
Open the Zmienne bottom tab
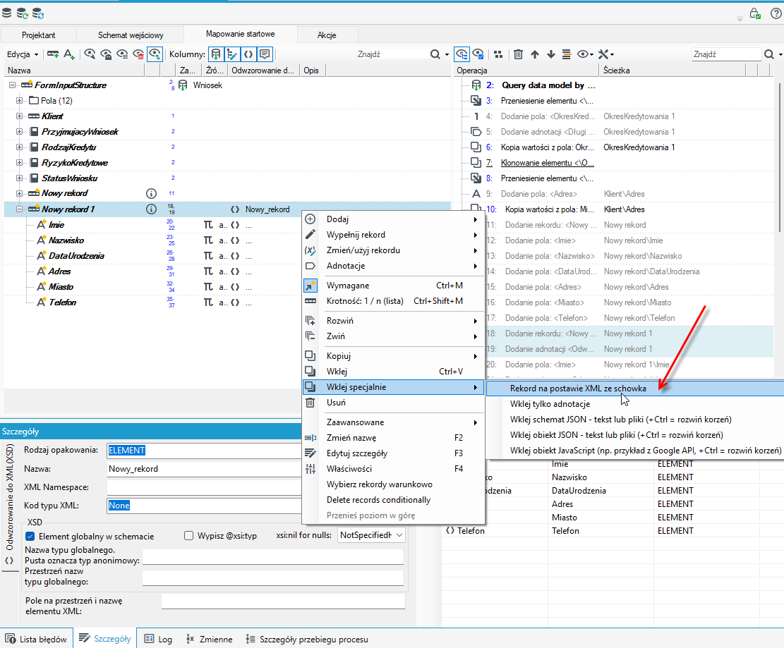pos(210,639)
